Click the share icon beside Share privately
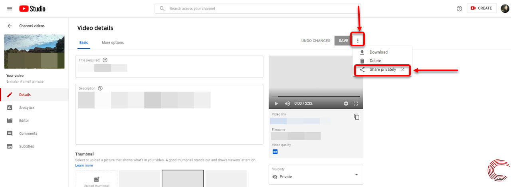Image resolution: width=511 pixels, height=187 pixels. (362, 70)
